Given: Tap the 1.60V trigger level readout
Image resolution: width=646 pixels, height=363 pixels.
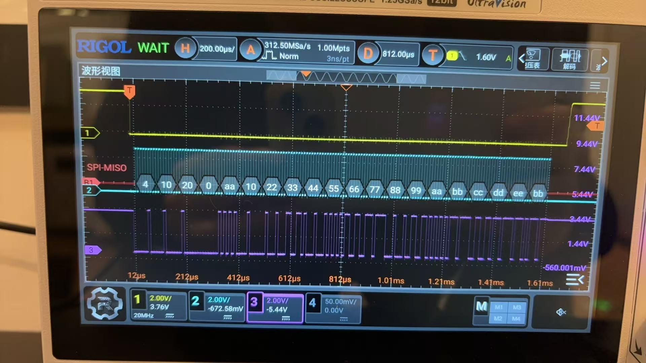Looking at the screenshot, I should click(x=486, y=57).
